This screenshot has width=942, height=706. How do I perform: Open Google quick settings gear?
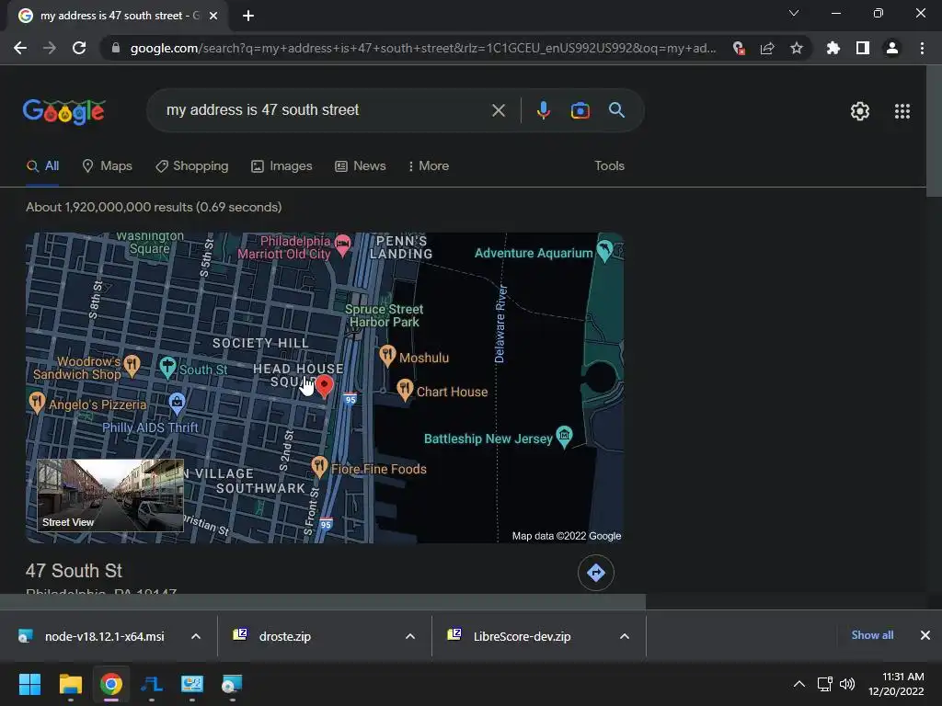(x=860, y=111)
